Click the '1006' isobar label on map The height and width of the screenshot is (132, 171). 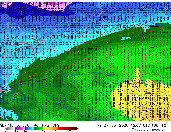coord(101,20)
